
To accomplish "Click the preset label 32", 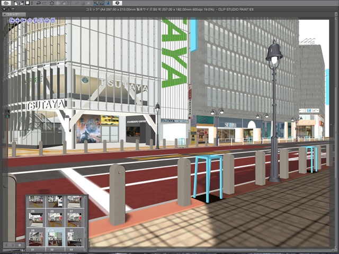I will 52,249.
